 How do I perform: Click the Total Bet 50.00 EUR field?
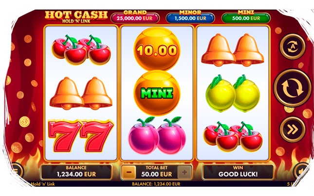click(x=157, y=172)
